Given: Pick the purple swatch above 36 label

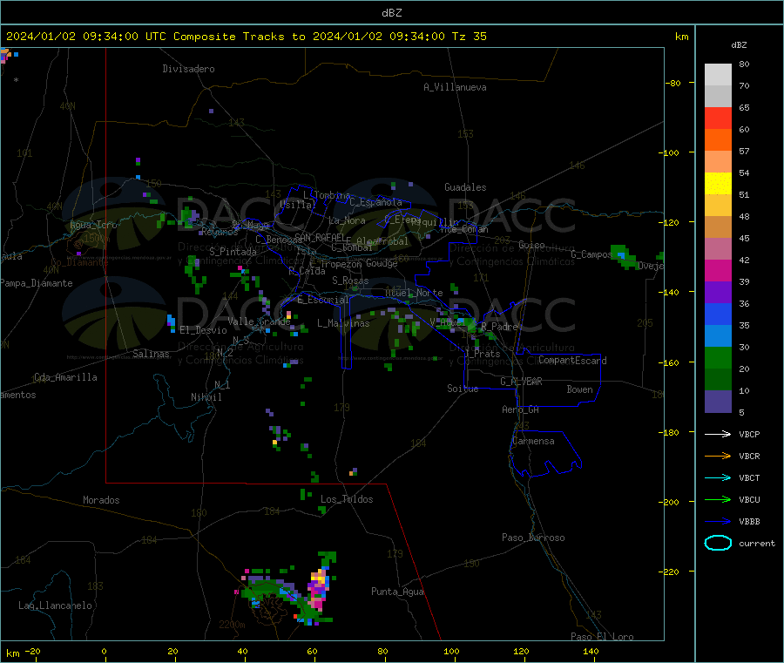Looking at the screenshot, I should tap(718, 293).
